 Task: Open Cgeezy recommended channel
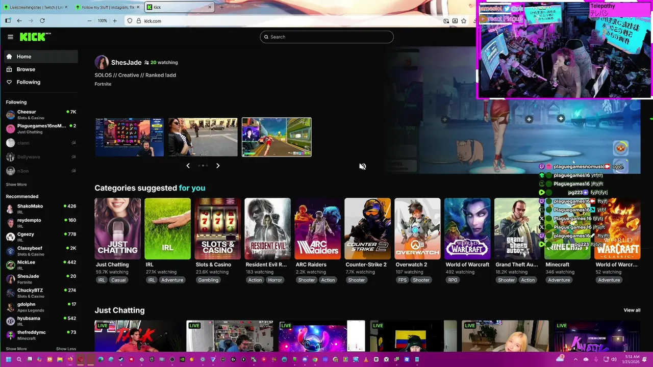tap(41, 237)
